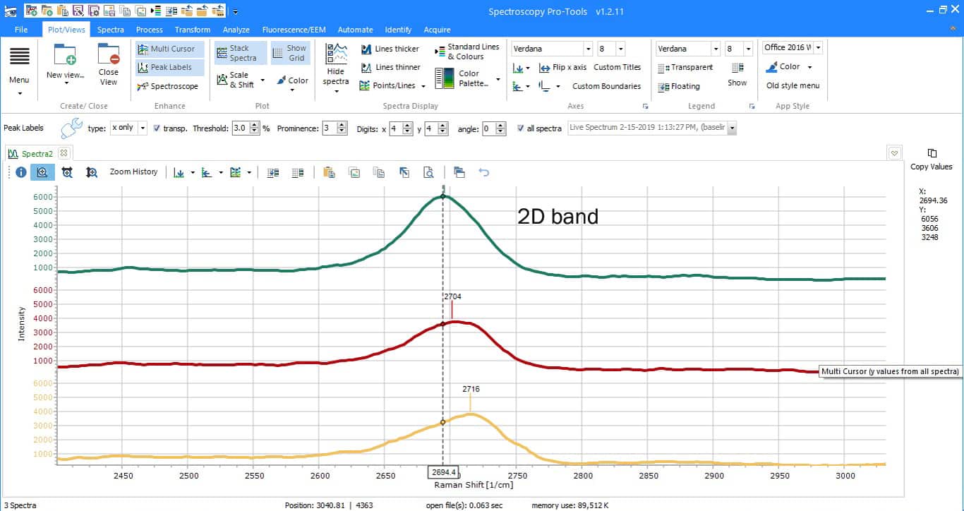The height and width of the screenshot is (511, 964).
Task: Collapse the ribbon with the chevron
Action: click(954, 29)
